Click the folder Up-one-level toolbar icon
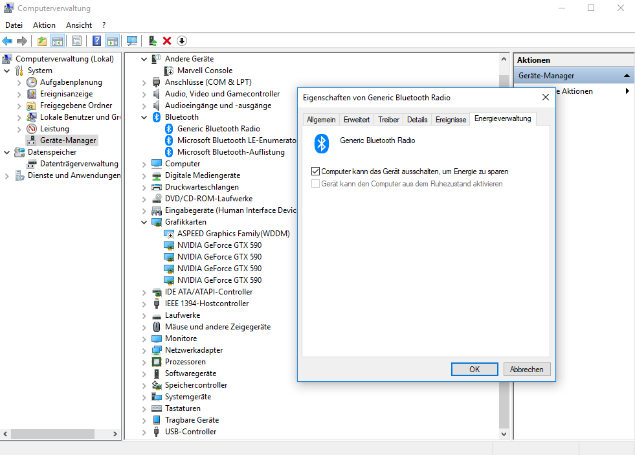Image resolution: width=635 pixels, height=455 pixels. coord(41,41)
